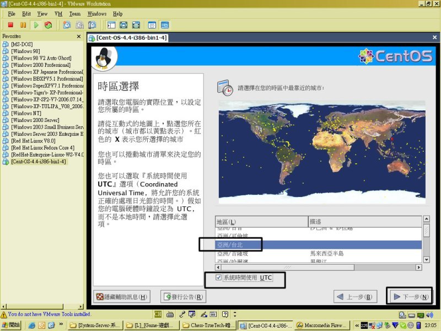Select [Windows NT] in Favorites
This screenshot has height=331, width=441.
pos(26,113)
